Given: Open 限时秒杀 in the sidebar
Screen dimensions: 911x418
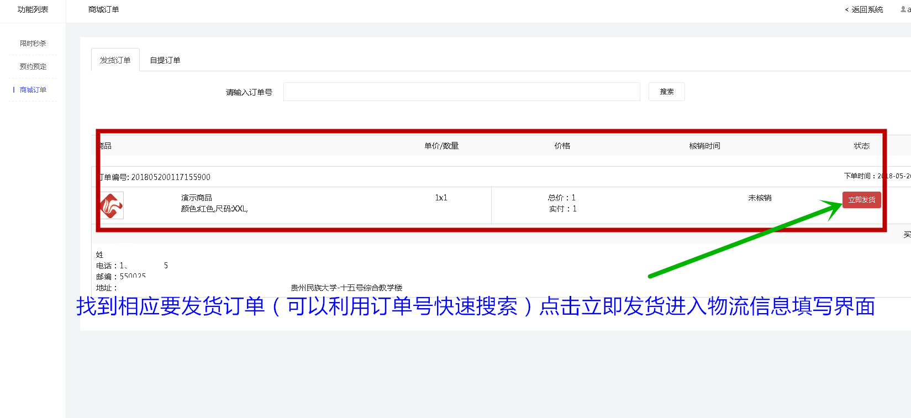Looking at the screenshot, I should point(33,44).
